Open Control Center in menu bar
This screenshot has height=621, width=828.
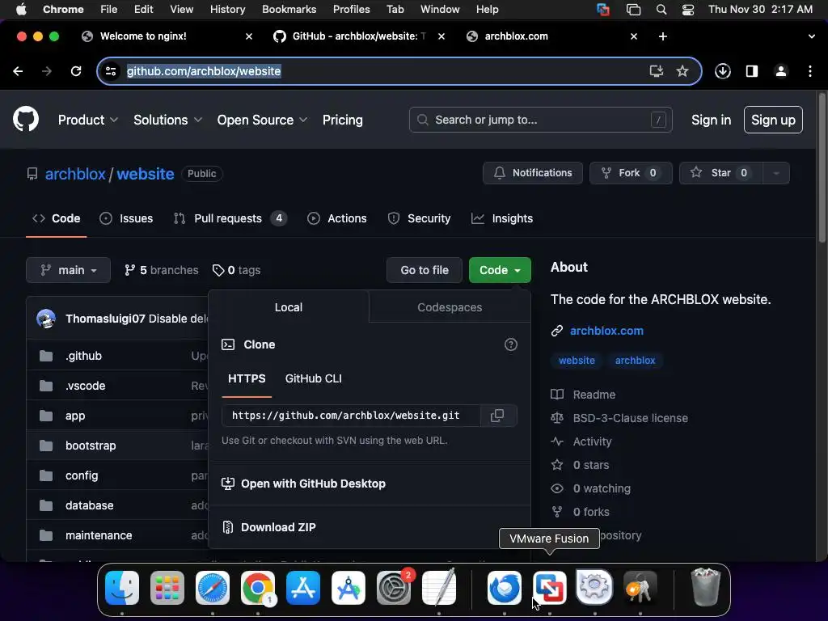click(688, 10)
